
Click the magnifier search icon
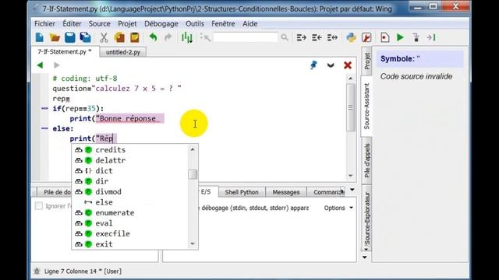284,37
